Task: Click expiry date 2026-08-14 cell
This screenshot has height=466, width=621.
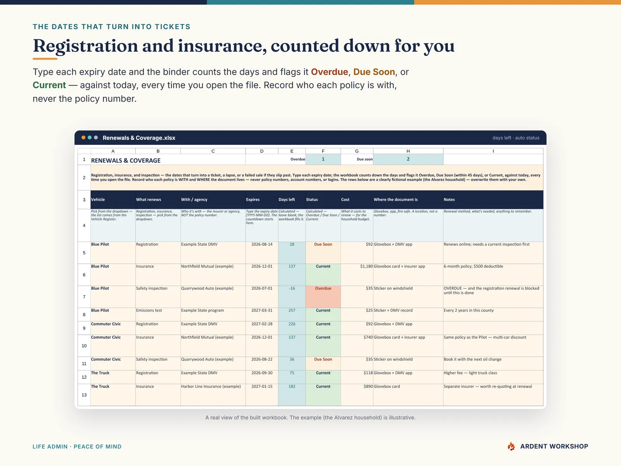Action: [x=262, y=253]
